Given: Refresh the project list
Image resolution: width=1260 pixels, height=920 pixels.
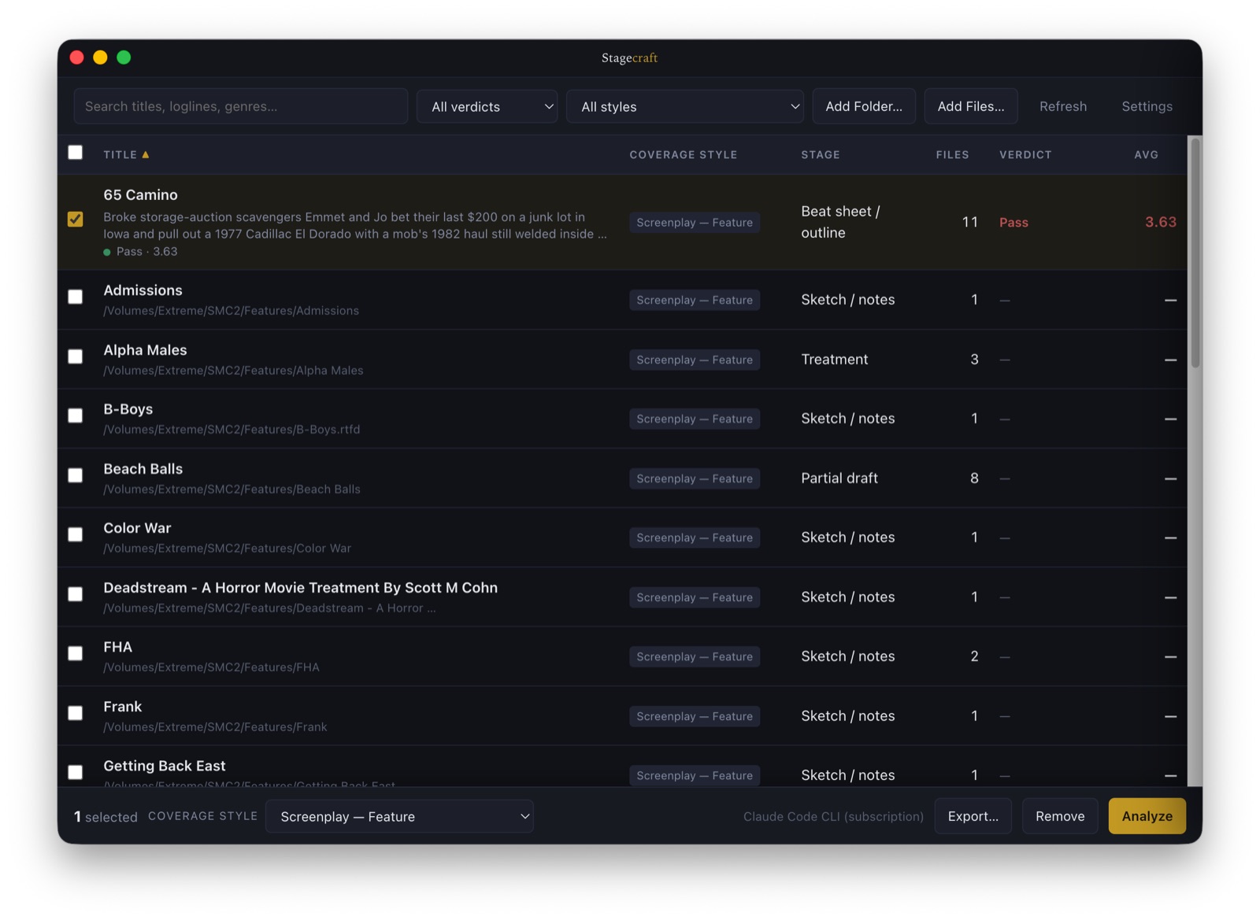Looking at the screenshot, I should tap(1063, 106).
